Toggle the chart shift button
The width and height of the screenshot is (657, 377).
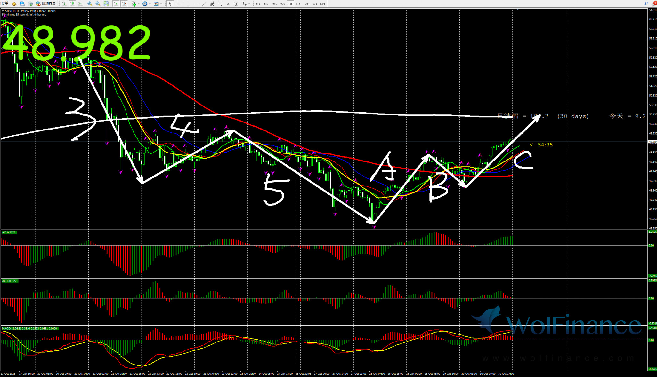coord(124,4)
